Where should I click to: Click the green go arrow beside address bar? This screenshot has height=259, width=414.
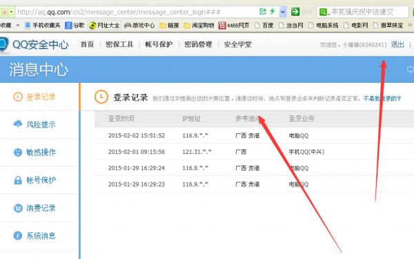(295, 12)
